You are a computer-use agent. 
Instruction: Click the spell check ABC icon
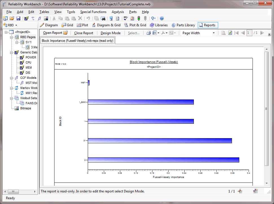126,18
